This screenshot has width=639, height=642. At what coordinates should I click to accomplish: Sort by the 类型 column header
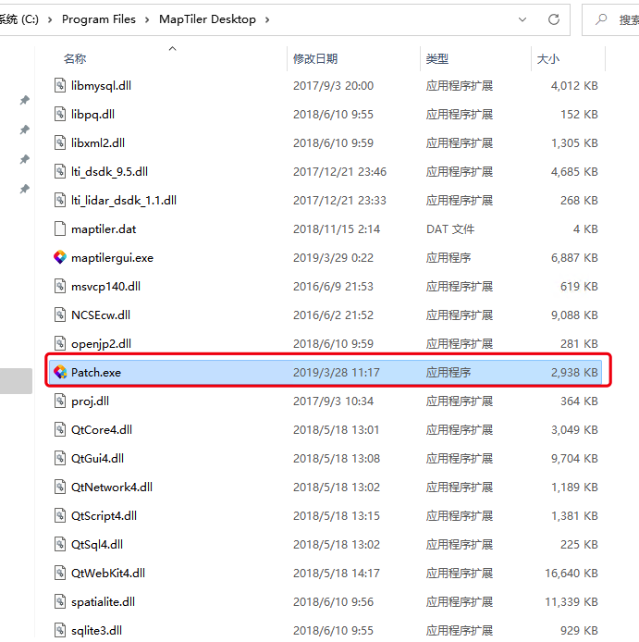pyautogui.click(x=437, y=59)
